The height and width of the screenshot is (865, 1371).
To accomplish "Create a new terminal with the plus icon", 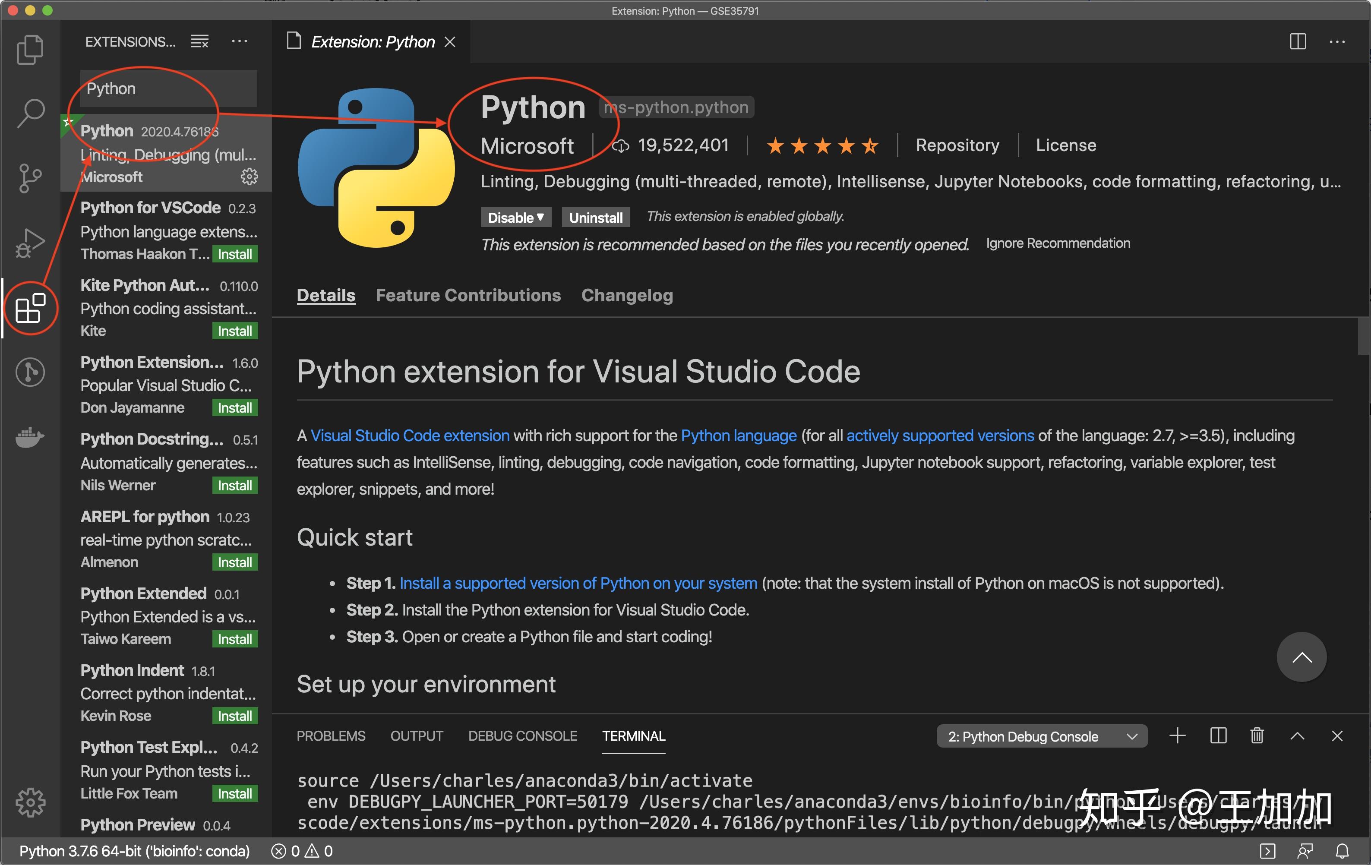I will 1178,736.
